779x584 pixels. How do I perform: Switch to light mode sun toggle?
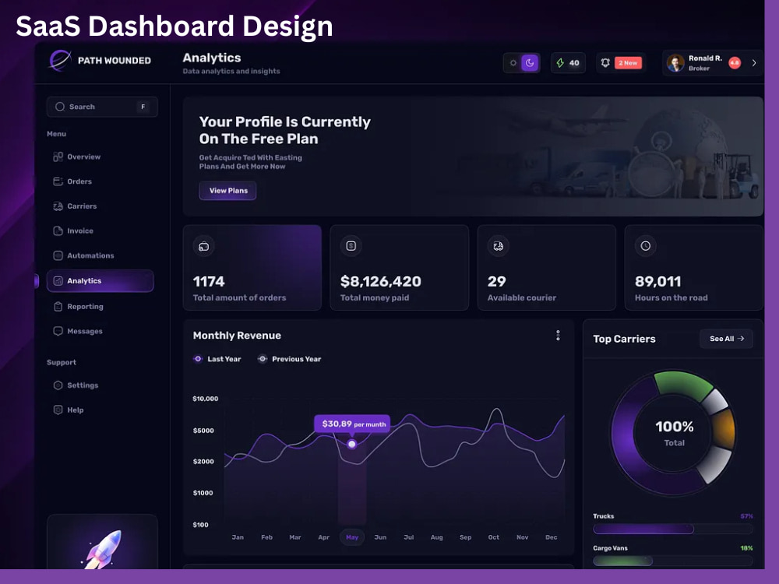point(513,63)
